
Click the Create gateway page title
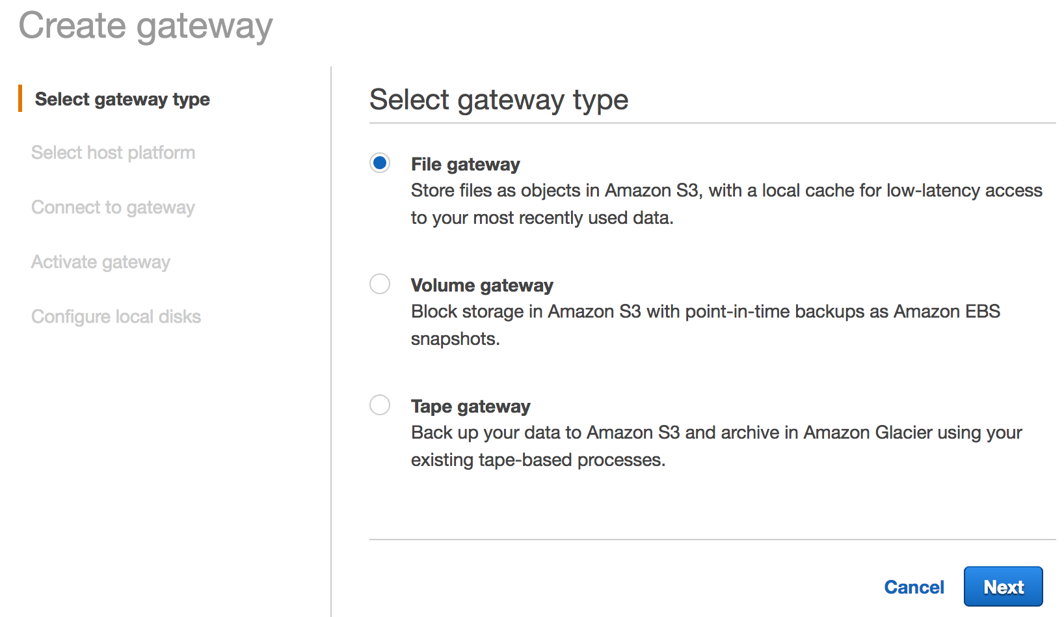[x=146, y=26]
